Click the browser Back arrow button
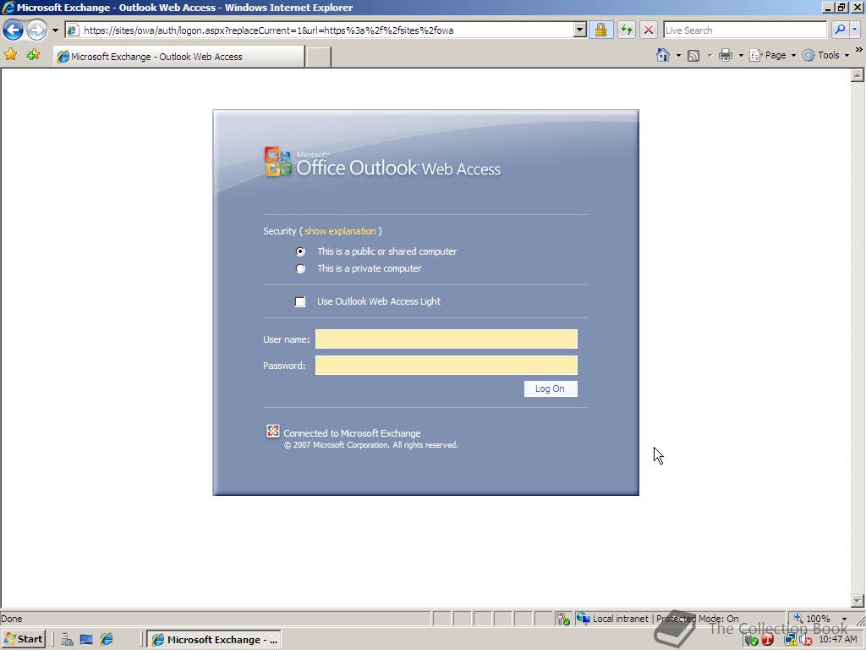 pos(13,30)
